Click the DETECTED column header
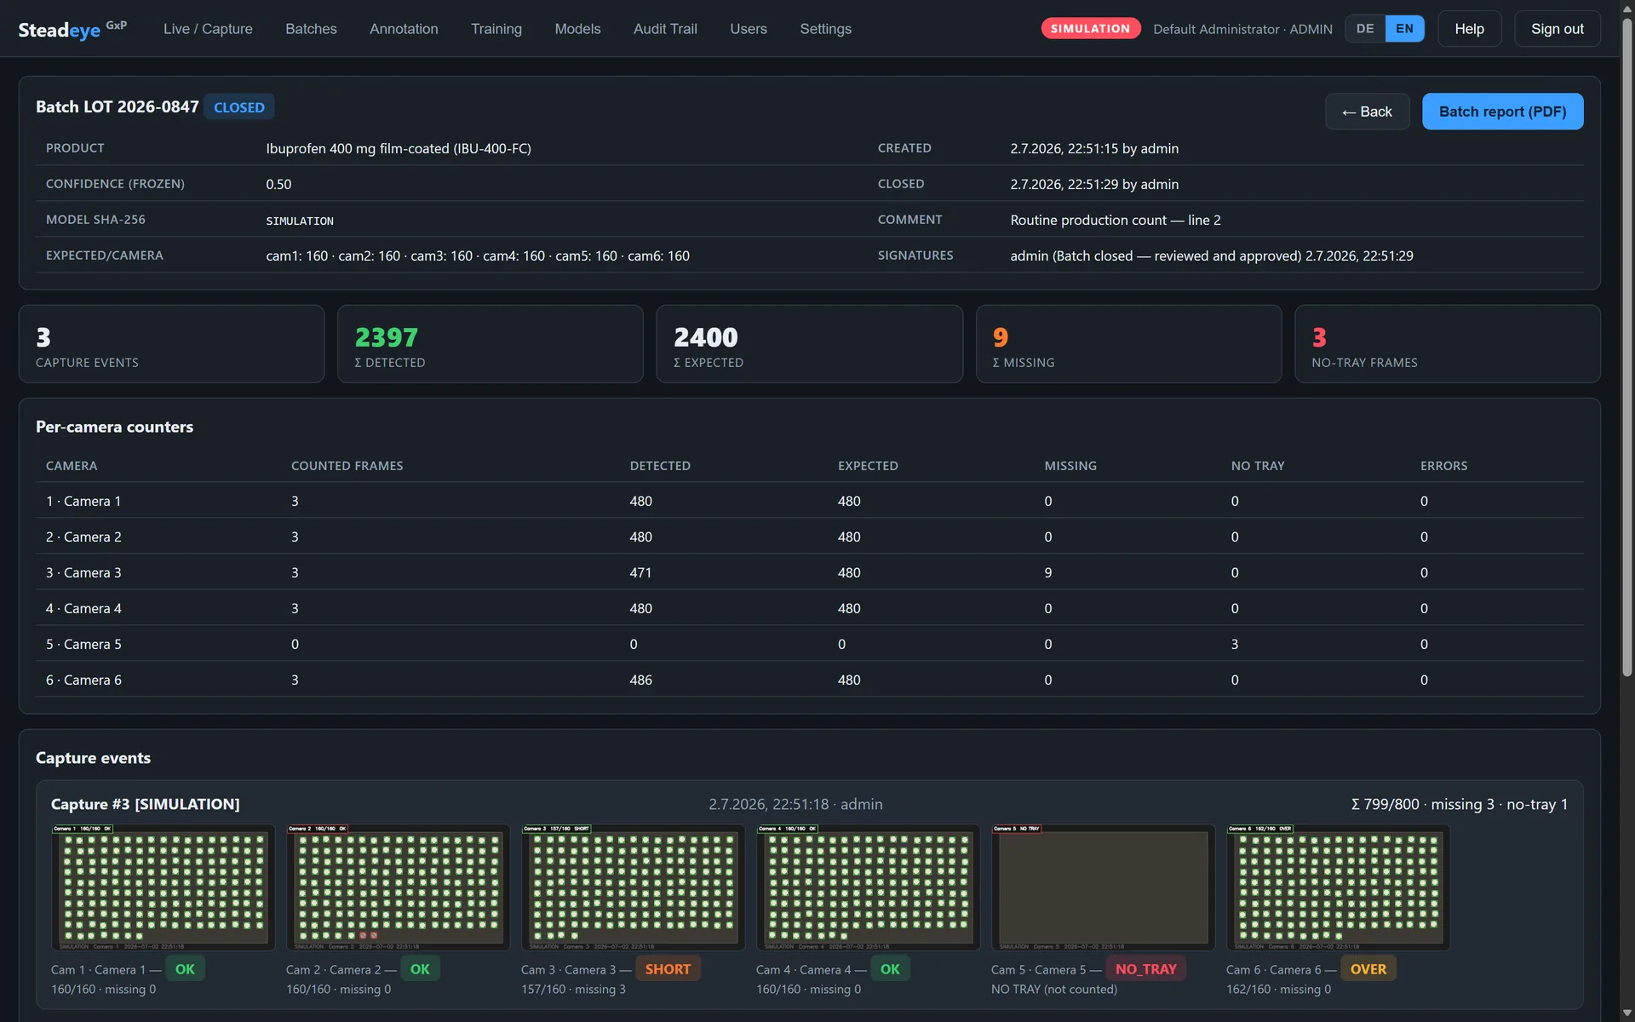 pos(660,466)
